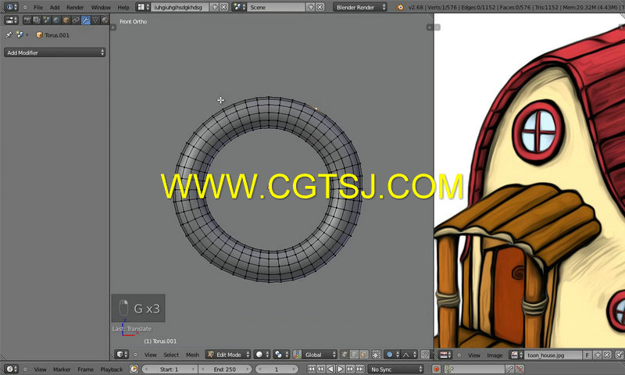
Task: Switch to the World properties tab
Action: coord(56,20)
